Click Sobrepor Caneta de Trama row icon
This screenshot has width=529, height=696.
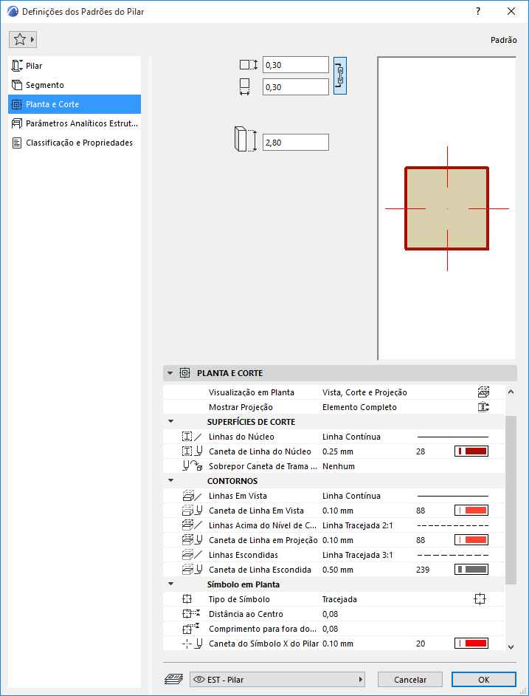pos(193,466)
